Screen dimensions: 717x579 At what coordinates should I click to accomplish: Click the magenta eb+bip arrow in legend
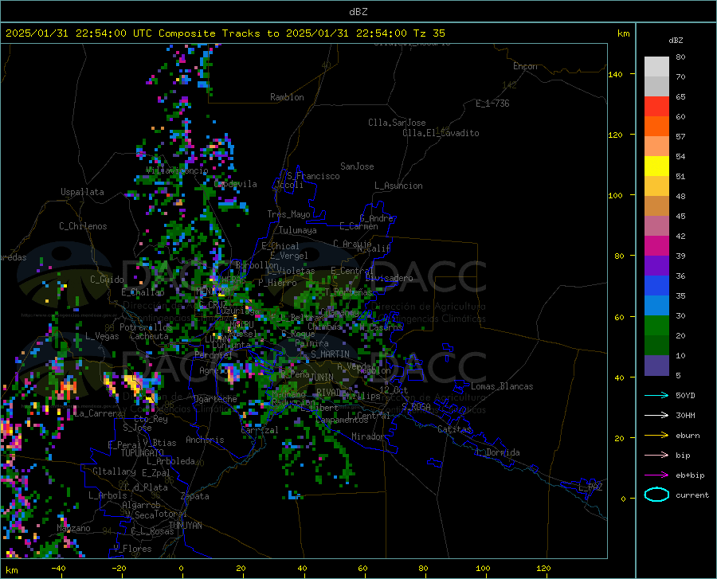(x=656, y=475)
